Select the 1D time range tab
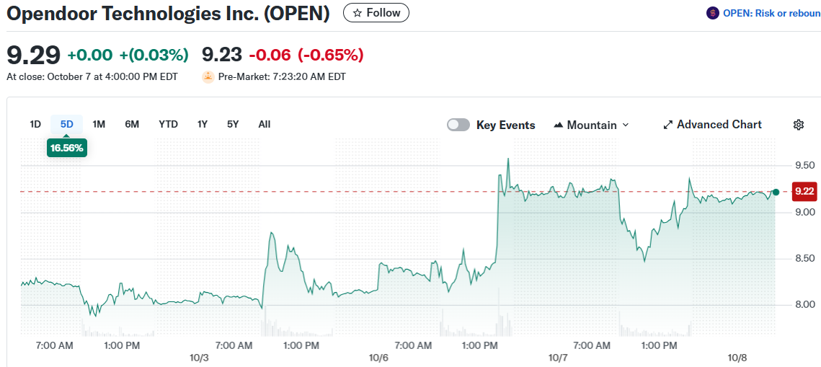Screen dimensions: 821x367 [35, 124]
